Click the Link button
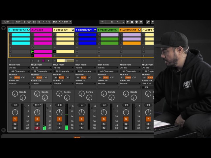Image resolution: width=211 pixels, height=158 pixels. (7, 22)
